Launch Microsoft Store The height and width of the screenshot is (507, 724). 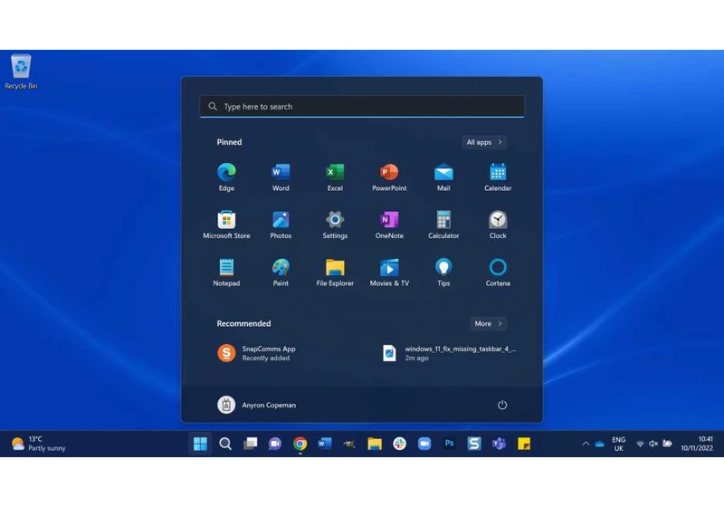pos(226,225)
